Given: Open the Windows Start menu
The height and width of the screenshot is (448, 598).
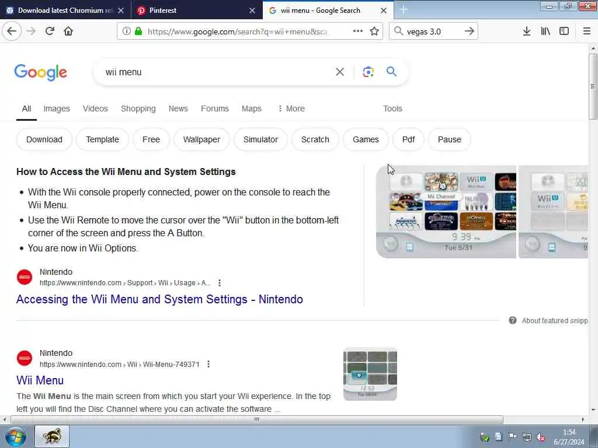Looking at the screenshot, I should [x=16, y=436].
